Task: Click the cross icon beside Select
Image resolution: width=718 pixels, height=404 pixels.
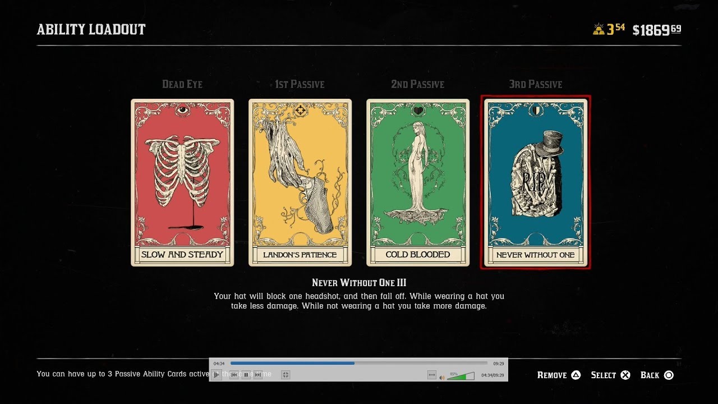Action: pos(625,375)
